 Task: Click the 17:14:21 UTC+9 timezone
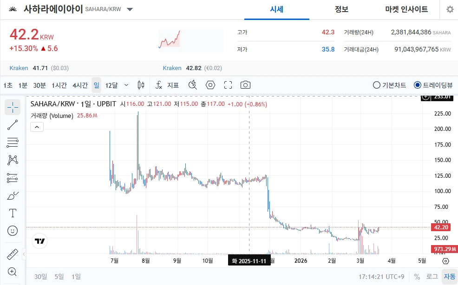(x=381, y=277)
